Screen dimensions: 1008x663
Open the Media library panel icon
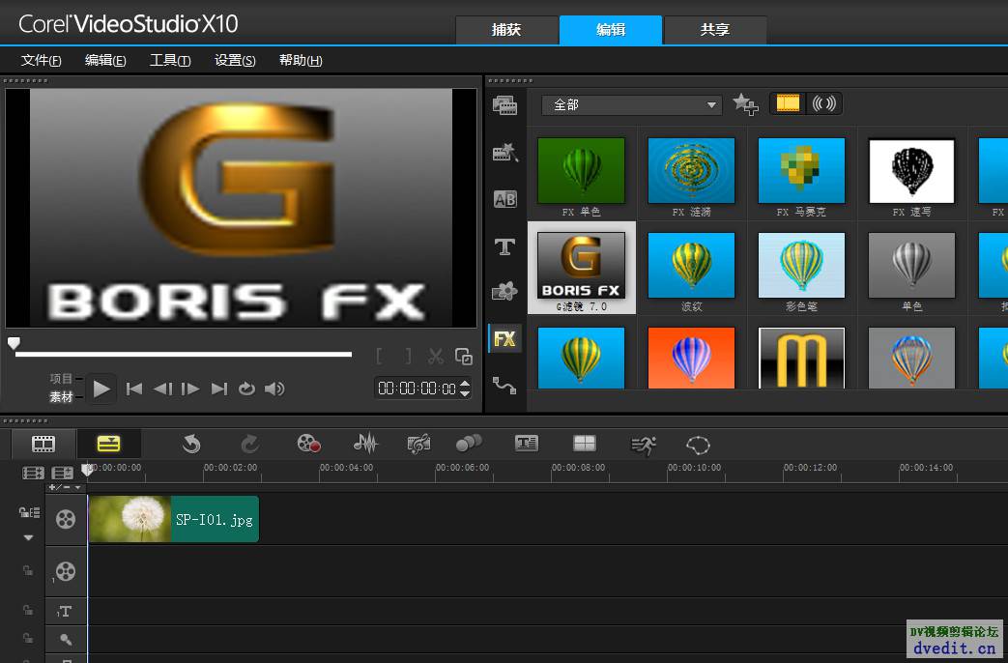click(504, 104)
